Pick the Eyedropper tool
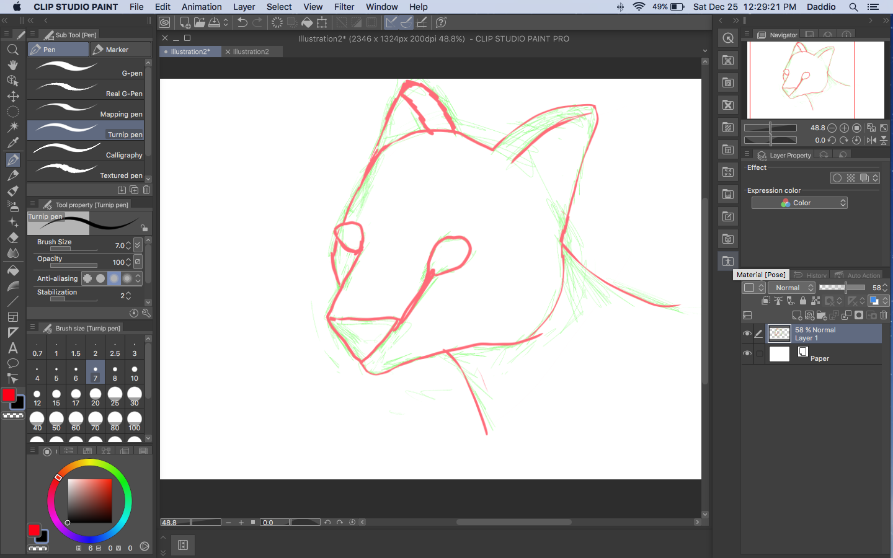 point(12,143)
